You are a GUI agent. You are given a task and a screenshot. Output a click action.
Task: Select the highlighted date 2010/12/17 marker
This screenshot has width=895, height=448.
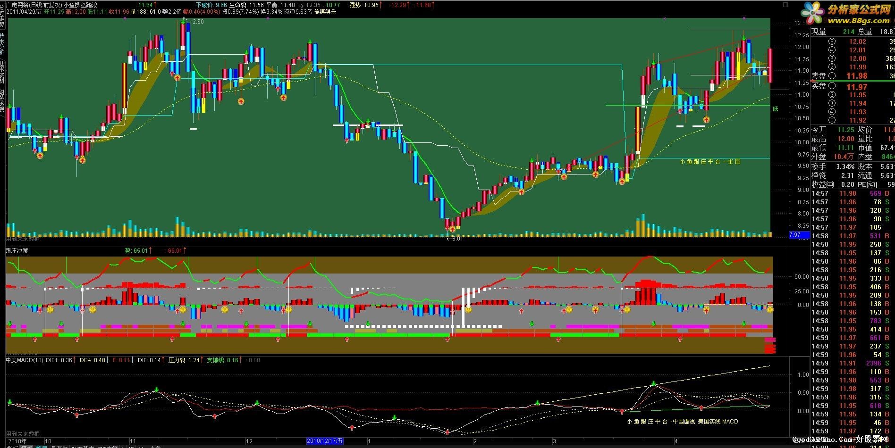[x=325, y=441]
